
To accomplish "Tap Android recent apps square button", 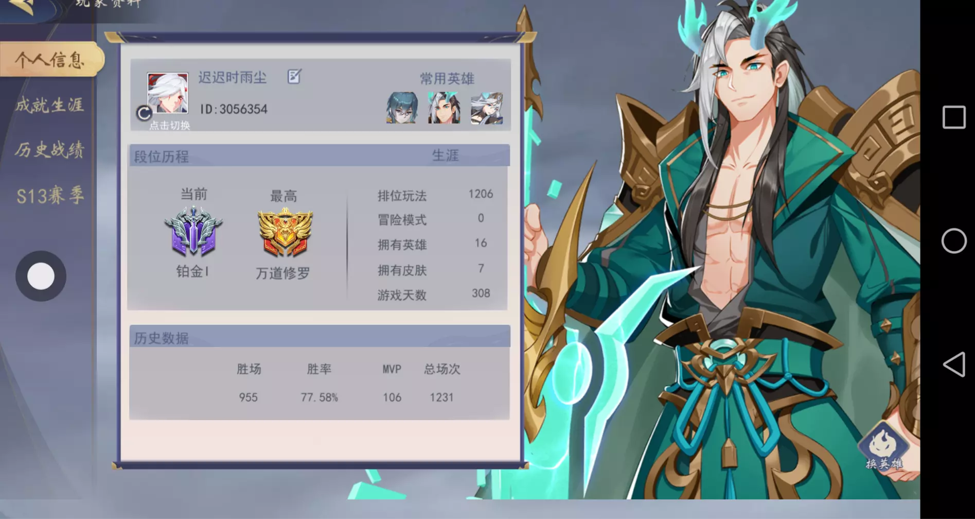I will (x=953, y=117).
